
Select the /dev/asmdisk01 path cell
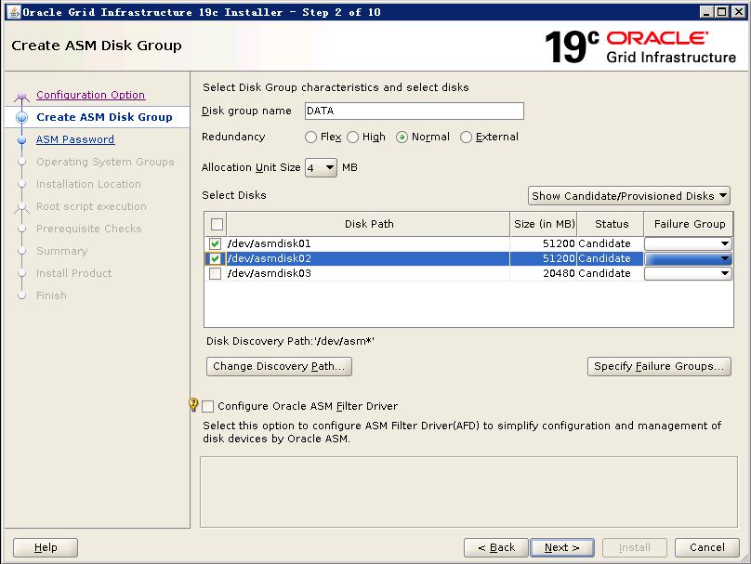pyautogui.click(x=368, y=243)
